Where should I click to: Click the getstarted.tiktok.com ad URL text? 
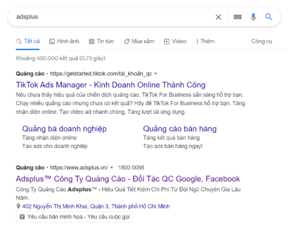click(x=101, y=74)
